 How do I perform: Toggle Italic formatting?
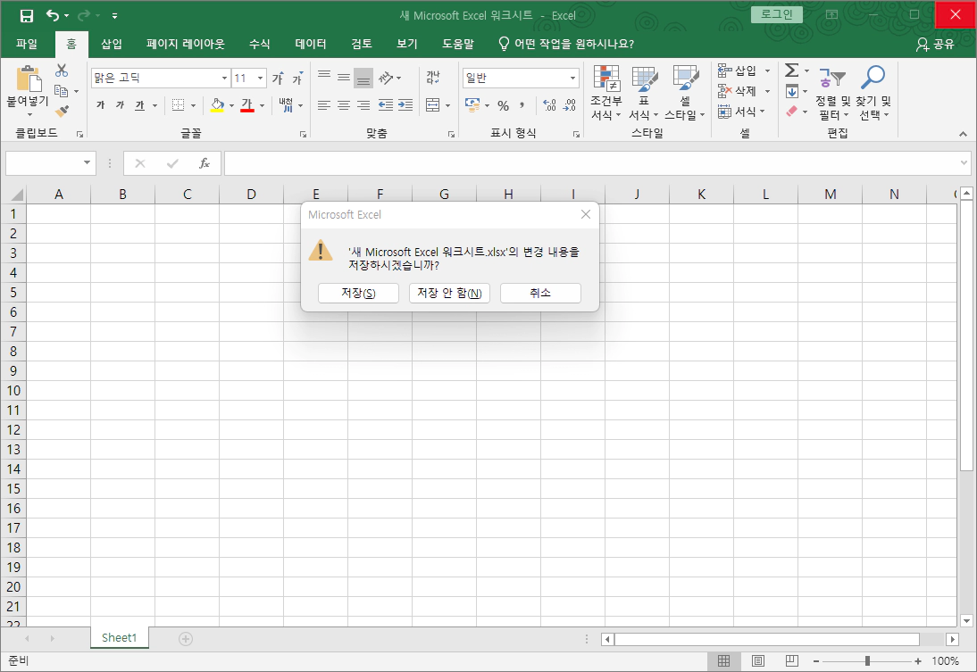tap(121, 105)
